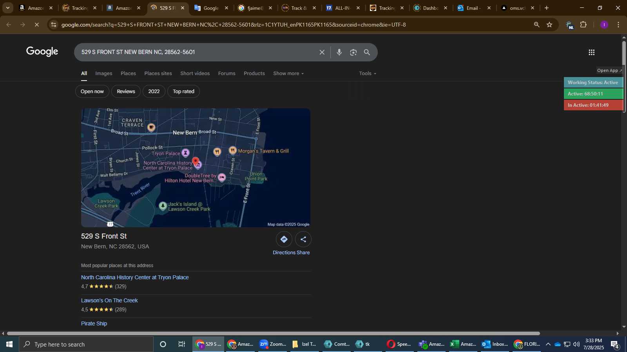
Task: Apply the Open now filter chip
Action: (92, 92)
